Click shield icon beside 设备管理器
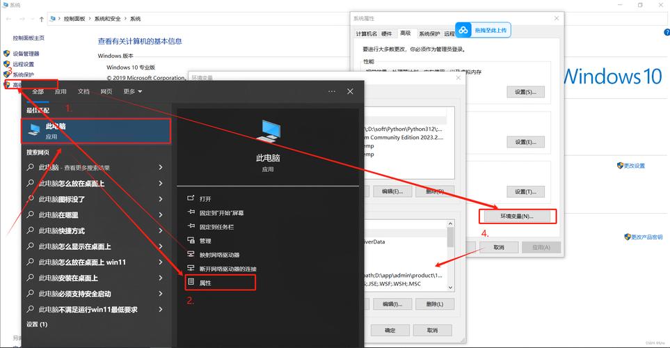The width and height of the screenshot is (670, 348). (7, 54)
